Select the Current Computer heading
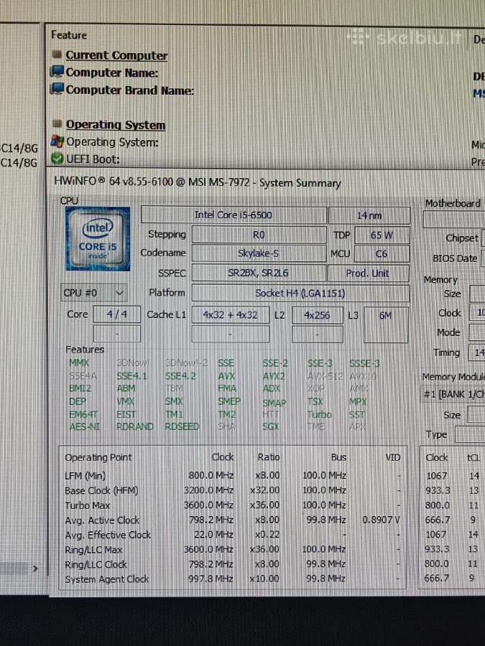 [116, 55]
